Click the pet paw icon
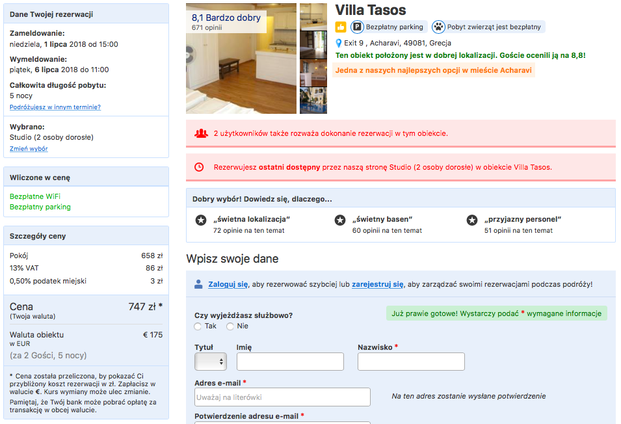Viewport: 621px width, 424px height. point(438,27)
